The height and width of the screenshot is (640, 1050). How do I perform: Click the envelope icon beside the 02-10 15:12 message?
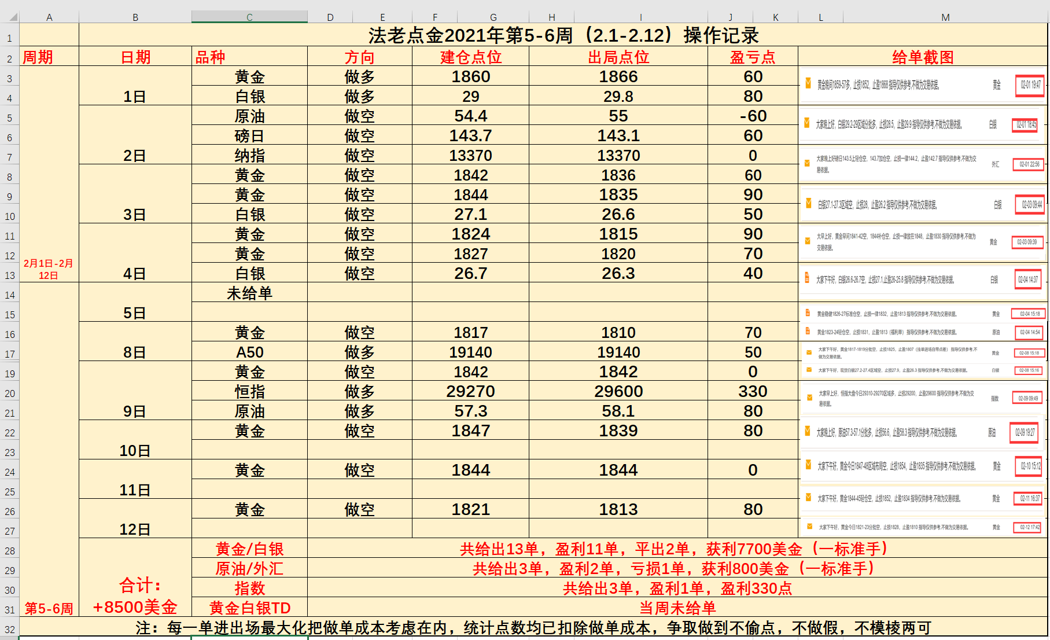808,465
